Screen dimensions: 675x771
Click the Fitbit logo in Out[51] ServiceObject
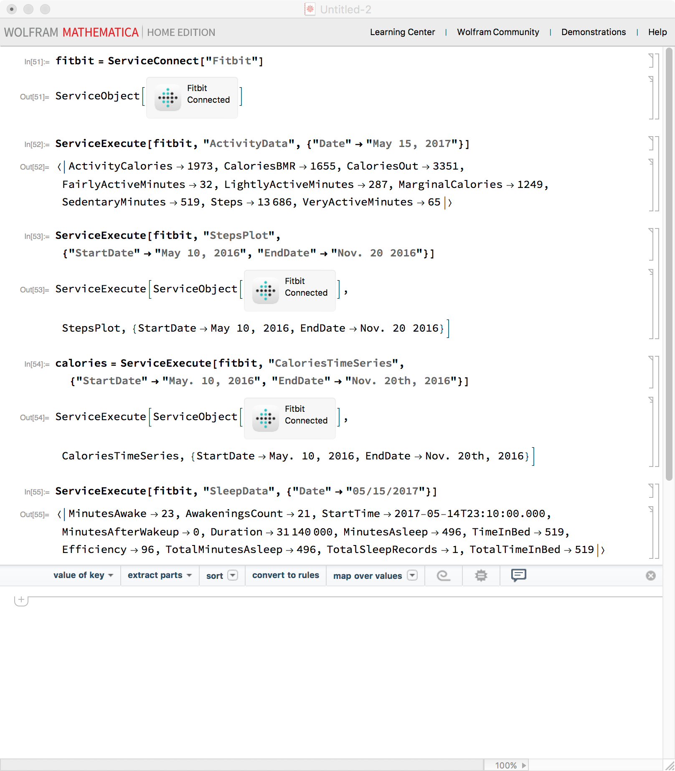click(x=168, y=98)
